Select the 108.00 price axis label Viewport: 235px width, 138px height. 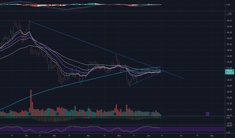tap(229, 109)
